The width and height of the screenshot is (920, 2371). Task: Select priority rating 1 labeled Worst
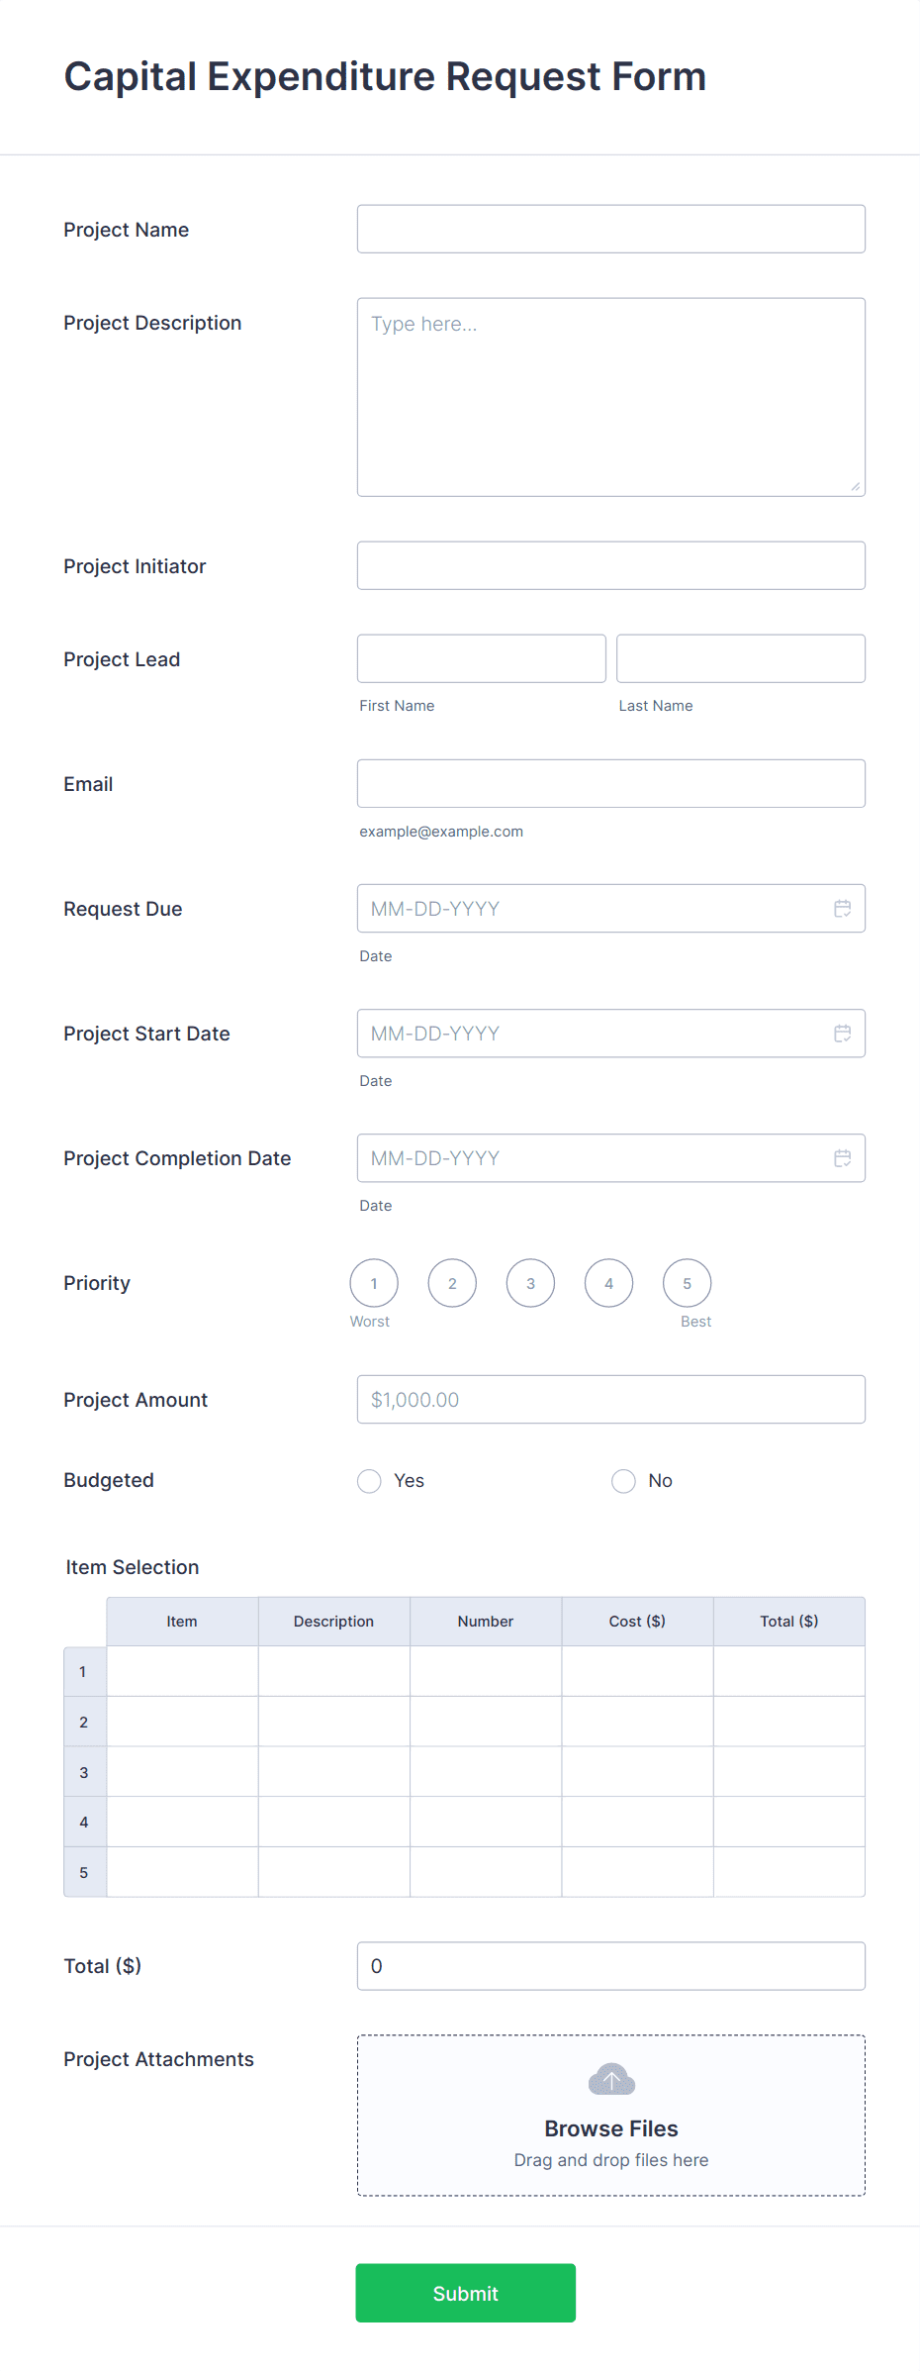pos(373,1282)
